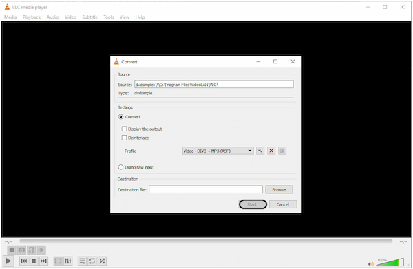The width and height of the screenshot is (413, 269).
Task: Open the View menu
Action: (125, 17)
